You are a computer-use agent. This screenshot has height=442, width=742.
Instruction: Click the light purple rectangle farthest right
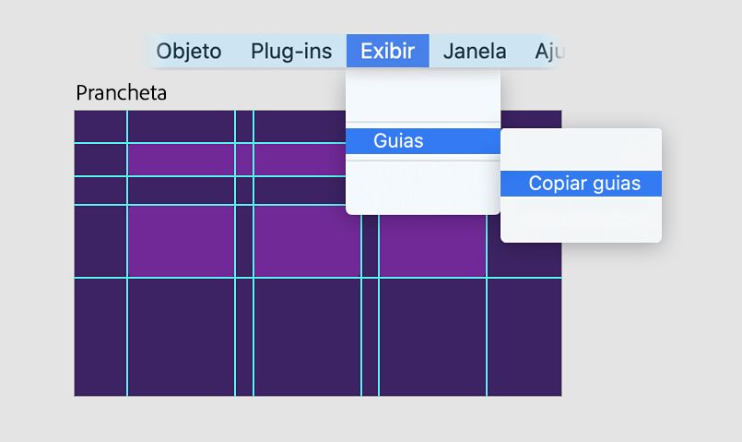tap(432, 241)
